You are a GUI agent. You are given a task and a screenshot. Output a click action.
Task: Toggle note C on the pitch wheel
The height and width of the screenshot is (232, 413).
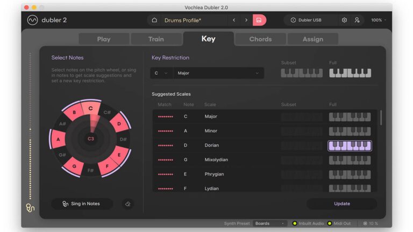(90, 108)
